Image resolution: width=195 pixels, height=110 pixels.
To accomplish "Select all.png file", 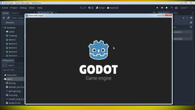I will click(12, 83).
